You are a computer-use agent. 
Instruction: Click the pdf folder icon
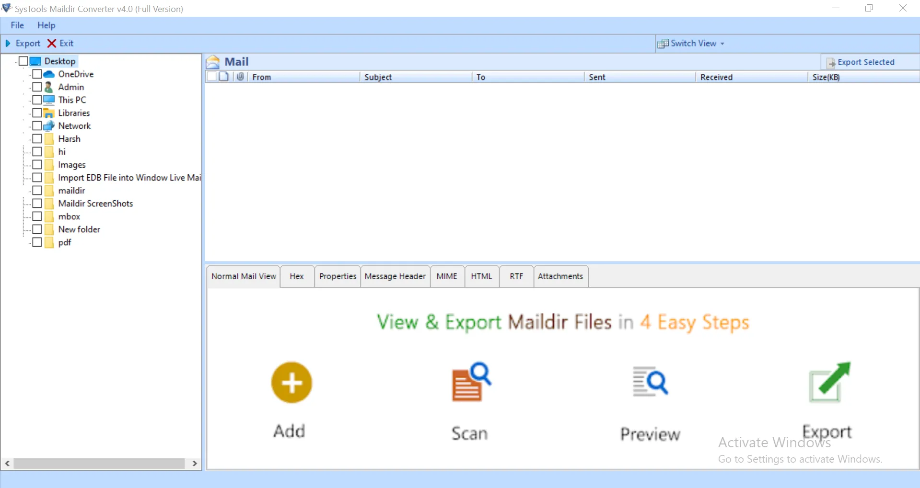[x=49, y=242]
